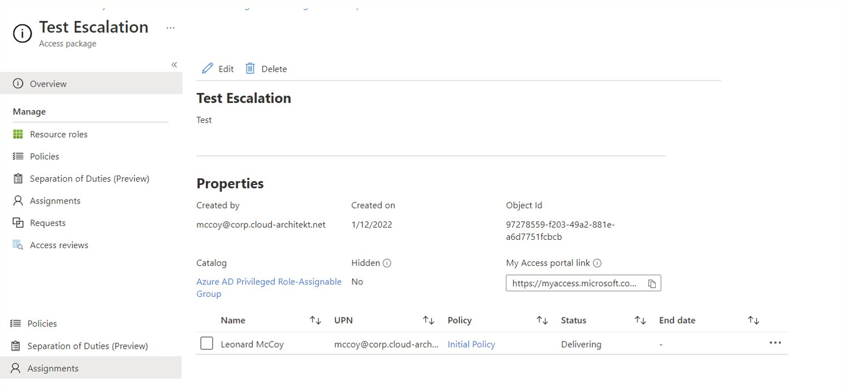Sort the table by Name column arrows
This screenshot has width=846, height=389.
pos(316,320)
